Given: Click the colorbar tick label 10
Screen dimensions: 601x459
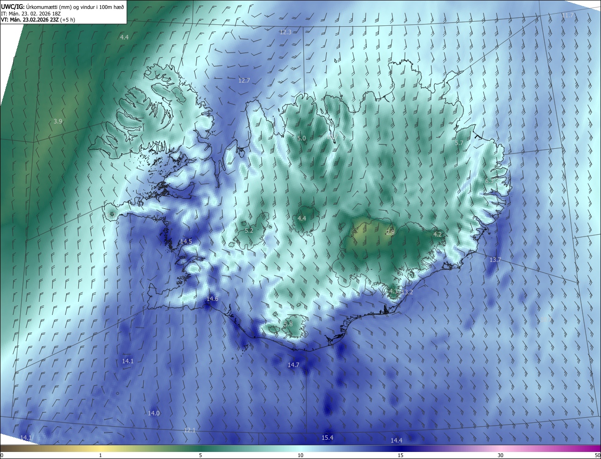Looking at the screenshot, I should (300, 456).
